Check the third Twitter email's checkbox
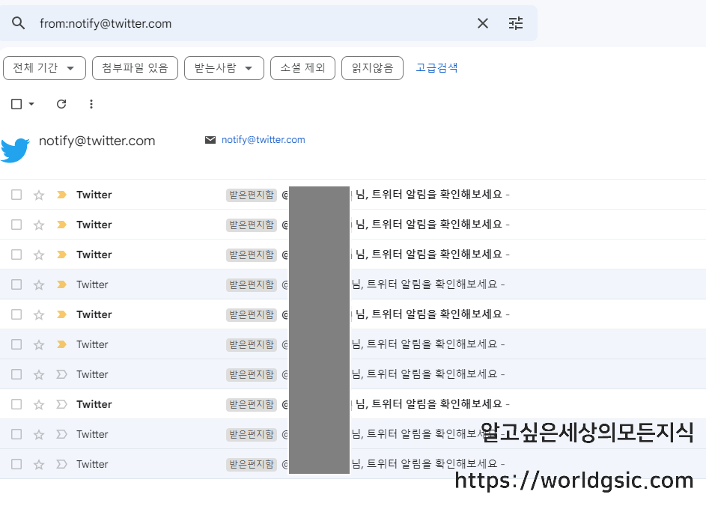Viewport: 706px width, 512px height. point(16,255)
